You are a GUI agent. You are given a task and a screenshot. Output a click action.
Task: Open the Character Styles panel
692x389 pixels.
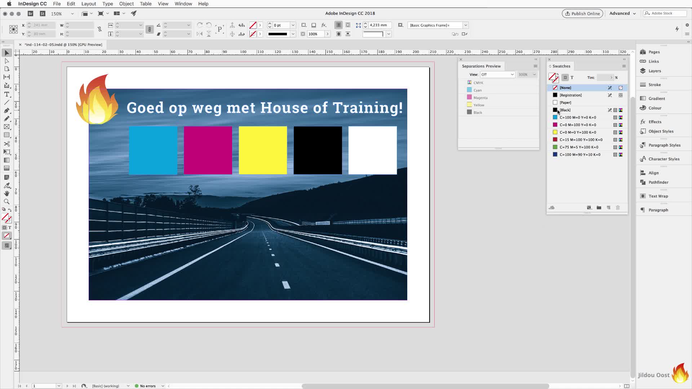(x=664, y=159)
